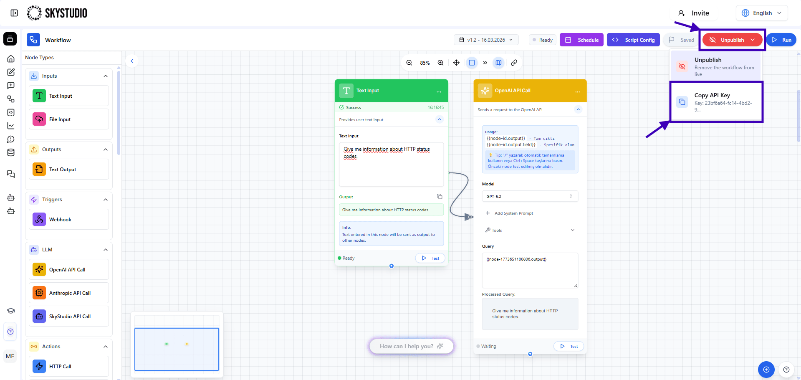Image resolution: width=801 pixels, height=380 pixels.
Task: Choose Anthropic API Call node type
Action: coord(69,293)
